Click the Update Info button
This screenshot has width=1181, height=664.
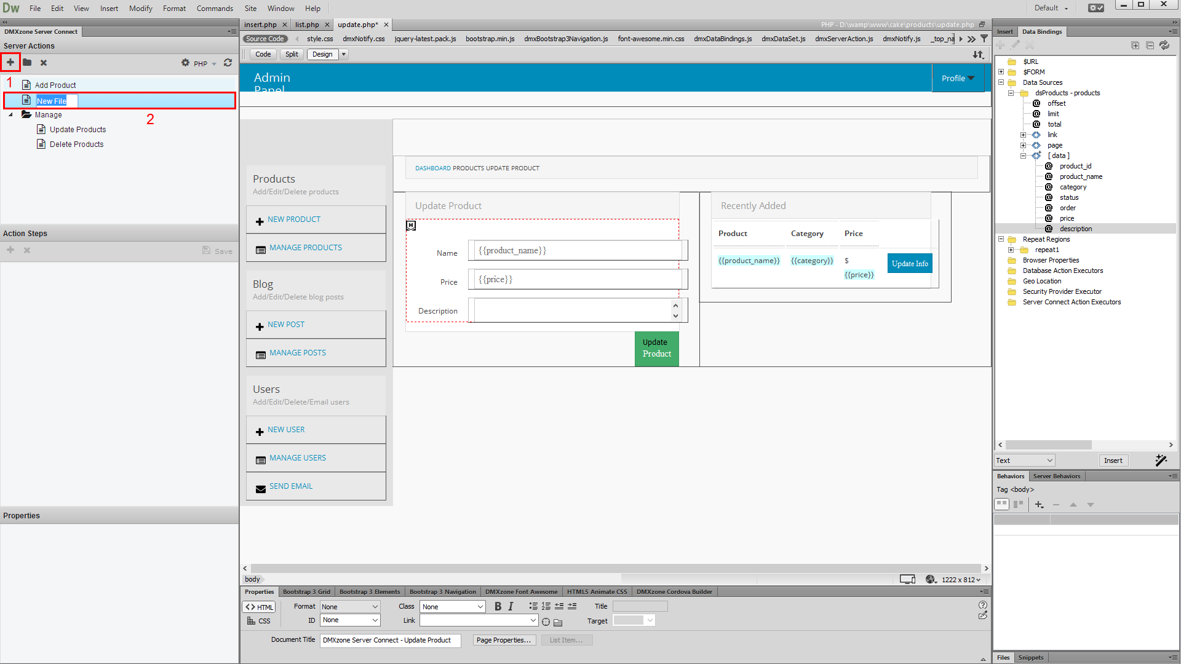910,264
